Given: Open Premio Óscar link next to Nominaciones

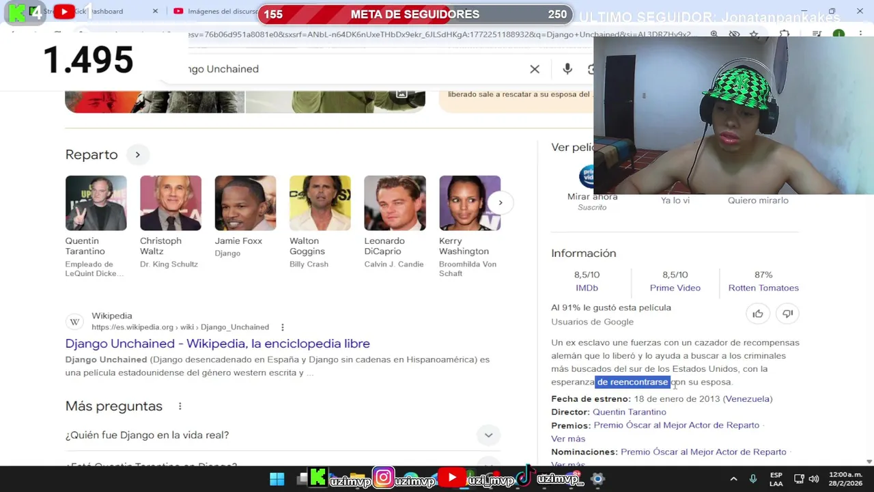Looking at the screenshot, I should point(703,452).
